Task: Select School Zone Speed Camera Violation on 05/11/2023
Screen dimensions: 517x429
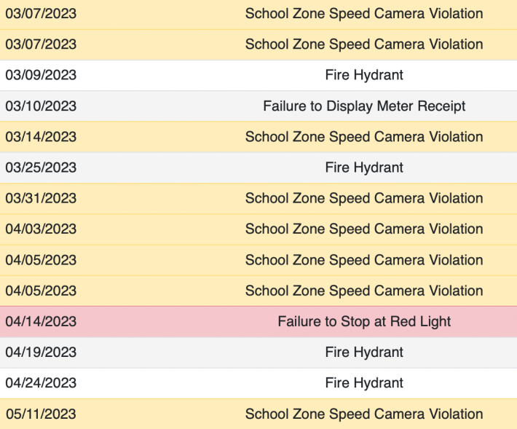Action: coord(364,414)
